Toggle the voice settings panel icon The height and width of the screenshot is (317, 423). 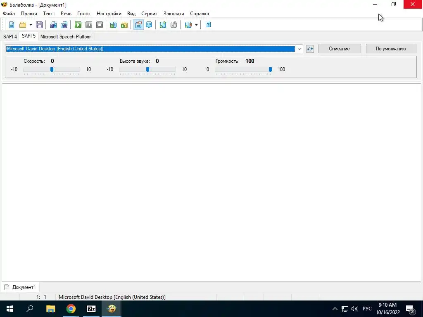[x=138, y=25]
